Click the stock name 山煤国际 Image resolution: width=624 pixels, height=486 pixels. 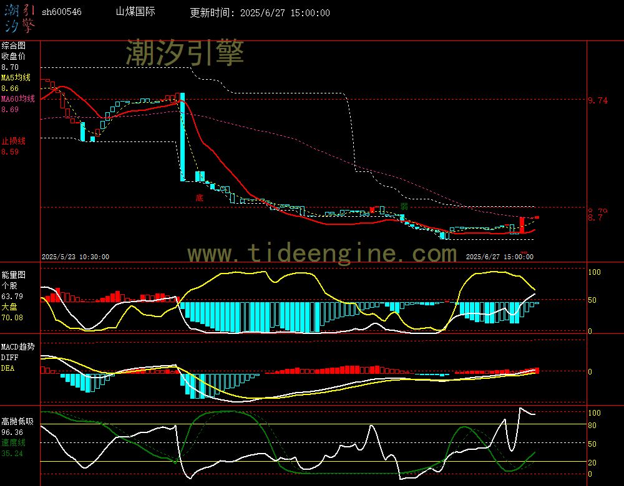135,11
